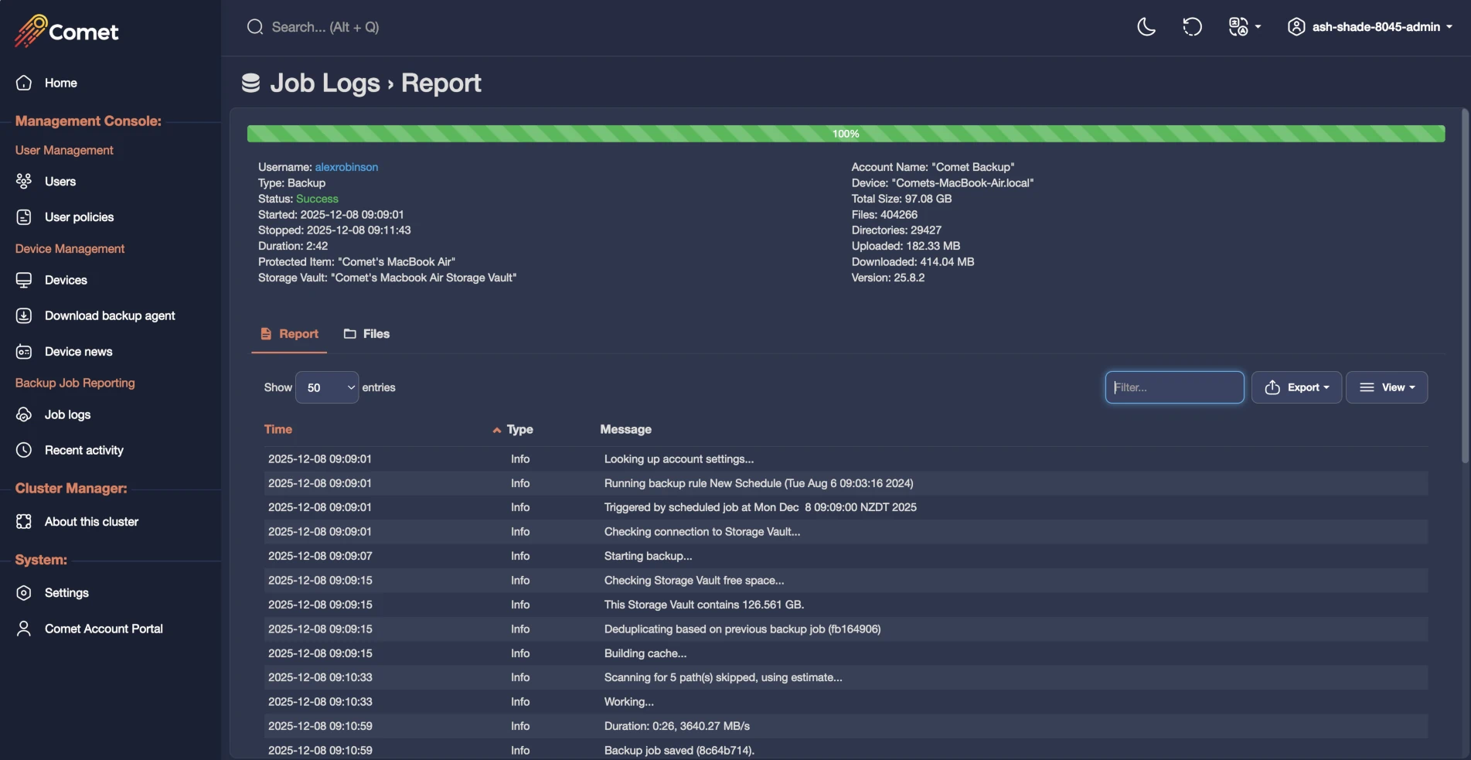Open the alexrobinson username link
Image resolution: width=1471 pixels, height=760 pixels.
(x=346, y=167)
